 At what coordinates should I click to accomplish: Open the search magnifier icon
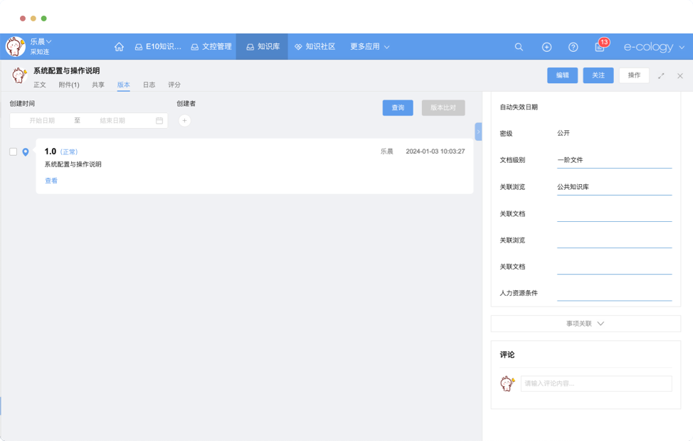click(x=519, y=47)
